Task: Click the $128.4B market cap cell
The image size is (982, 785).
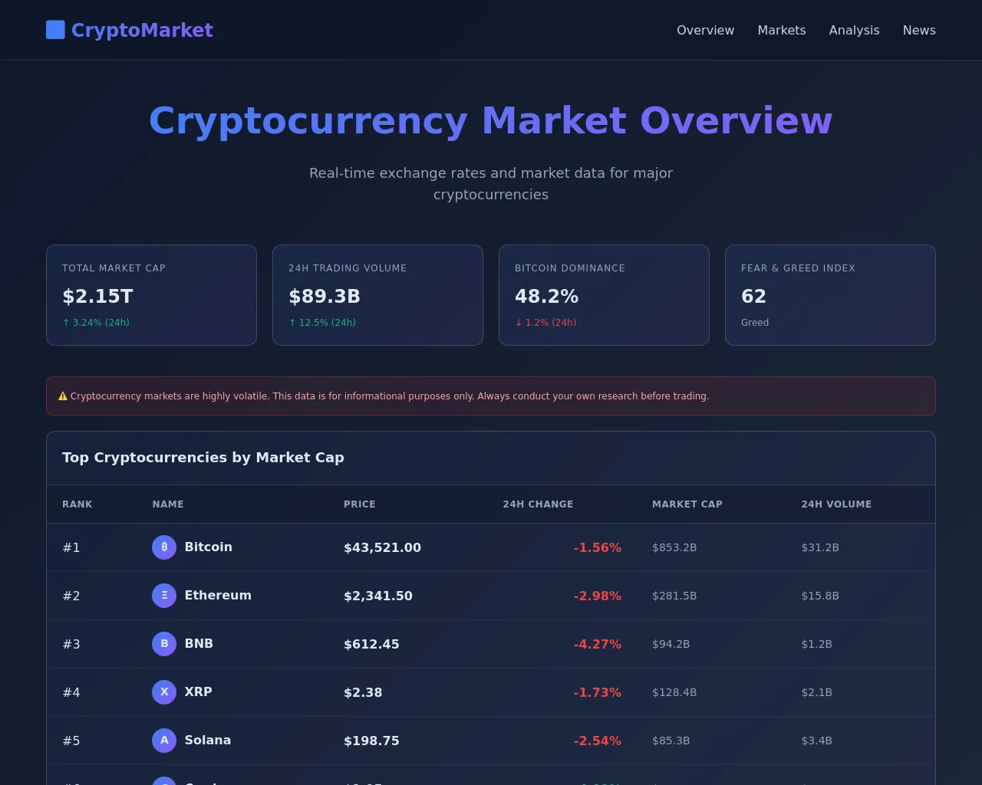Action: click(674, 692)
